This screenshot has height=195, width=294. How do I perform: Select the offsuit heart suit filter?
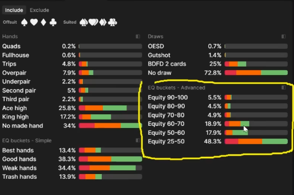34,22
